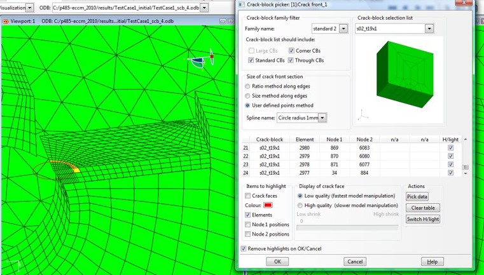Screen dimensions: 484x275
Task: Open the ODB file path dropdown
Action: click(204, 8)
